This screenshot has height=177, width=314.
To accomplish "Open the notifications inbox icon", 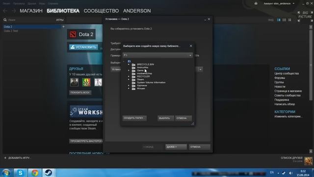I will pyautogui.click(x=256, y=3).
